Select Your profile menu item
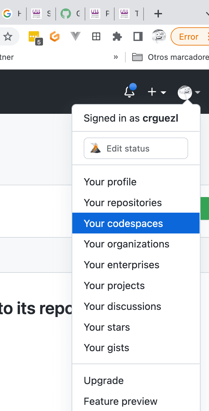Image resolution: width=209 pixels, height=411 pixels. coord(110,182)
